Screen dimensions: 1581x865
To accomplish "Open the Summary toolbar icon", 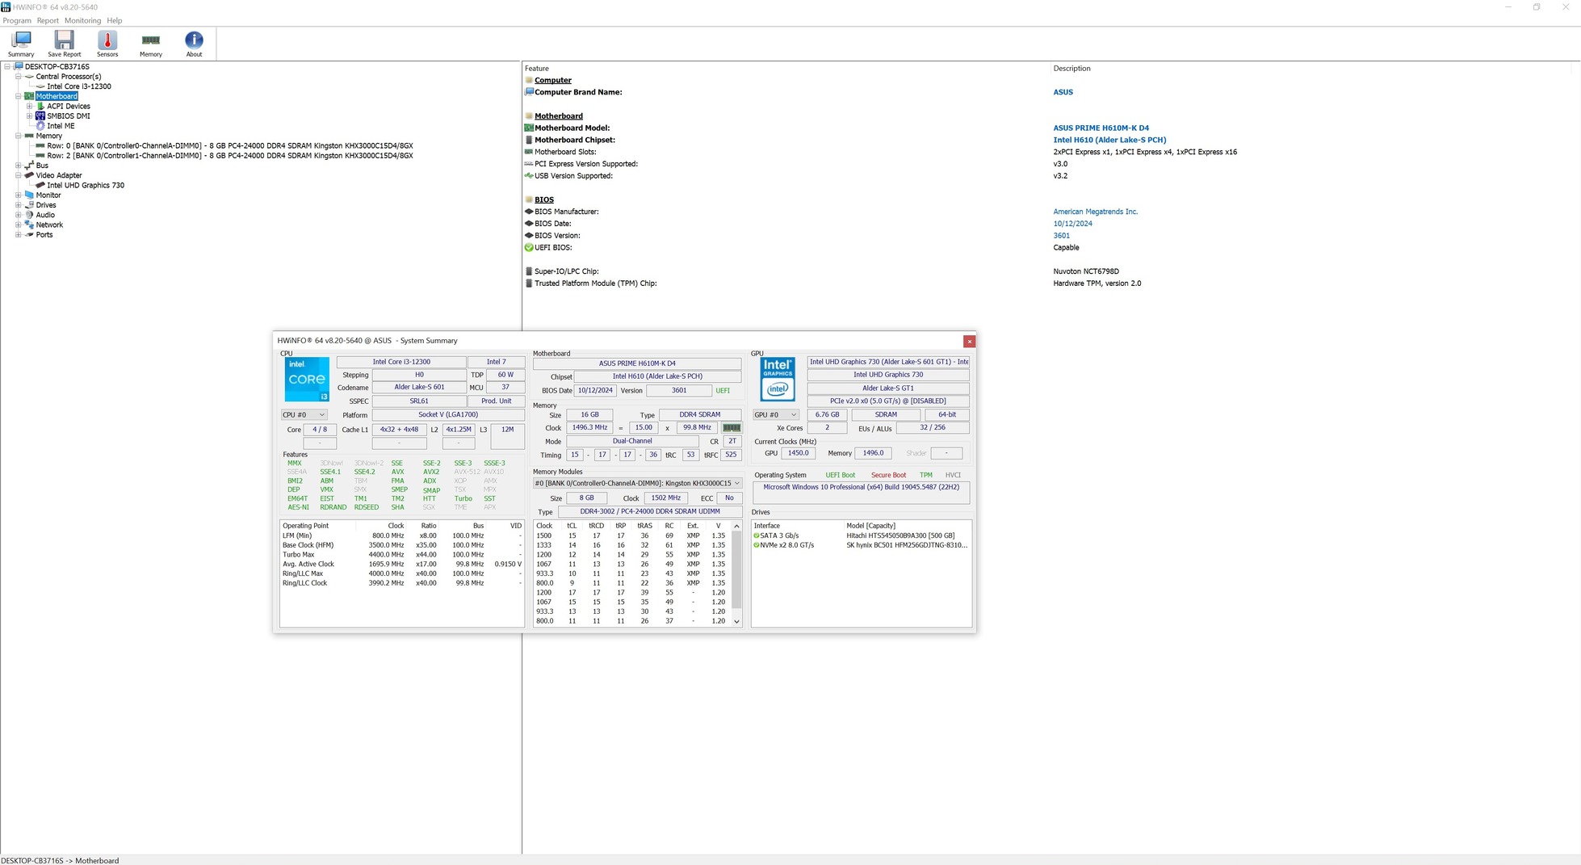I will coord(21,43).
